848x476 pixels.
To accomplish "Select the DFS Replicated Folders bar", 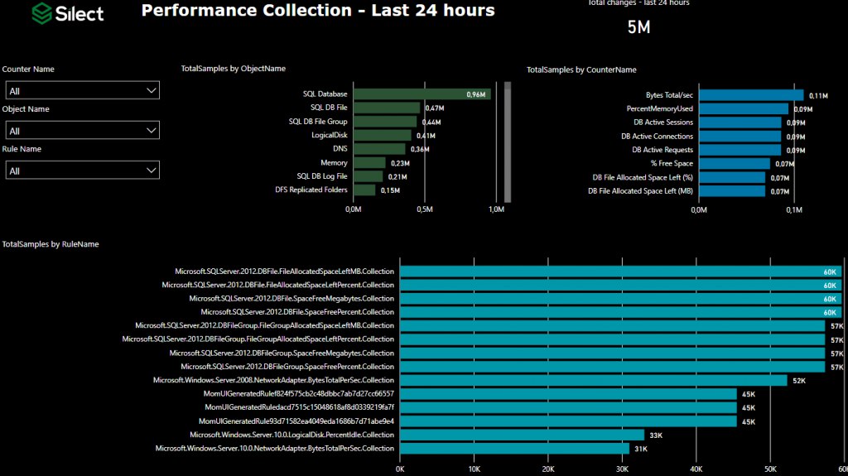I will 364,190.
